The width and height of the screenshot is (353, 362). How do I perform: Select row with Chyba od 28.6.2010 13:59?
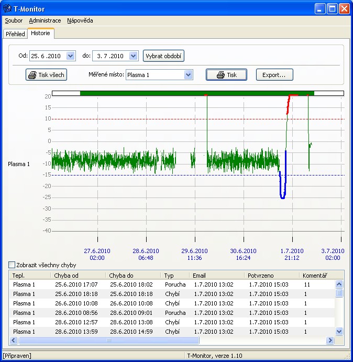pos(172,332)
